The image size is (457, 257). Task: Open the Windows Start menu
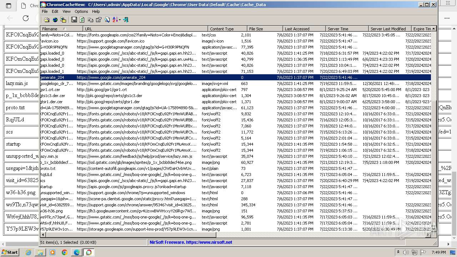[x=10, y=252]
